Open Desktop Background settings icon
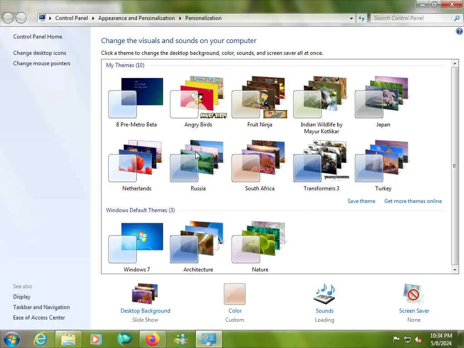 (x=145, y=294)
